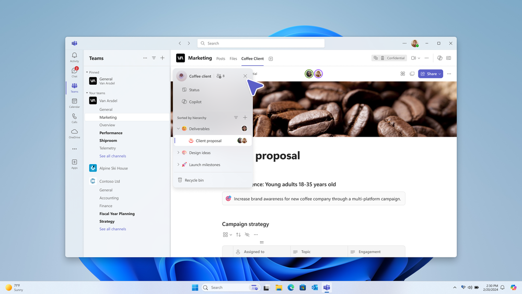Open Outlook from the taskbar

(315, 288)
